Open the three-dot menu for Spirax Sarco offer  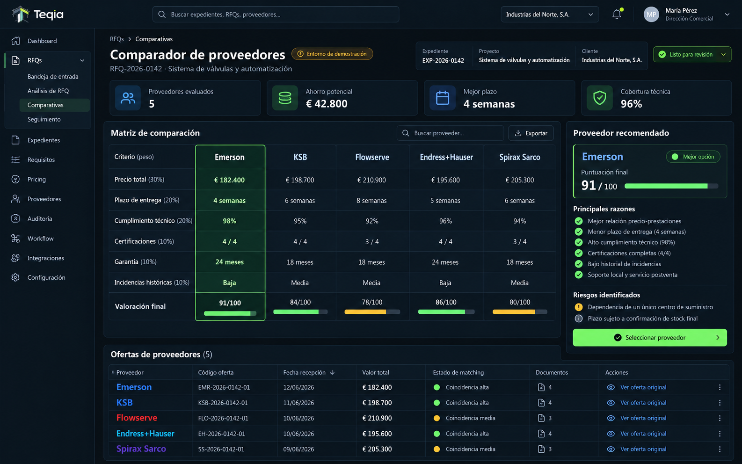(720, 449)
